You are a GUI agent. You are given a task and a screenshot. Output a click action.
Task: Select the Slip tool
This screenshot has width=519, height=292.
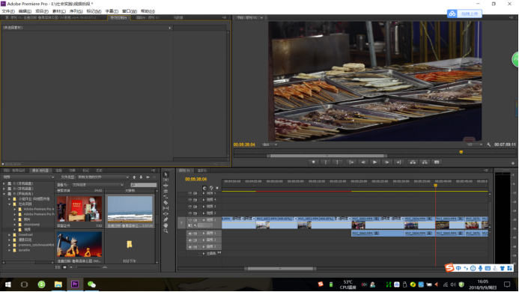[x=166, y=208]
